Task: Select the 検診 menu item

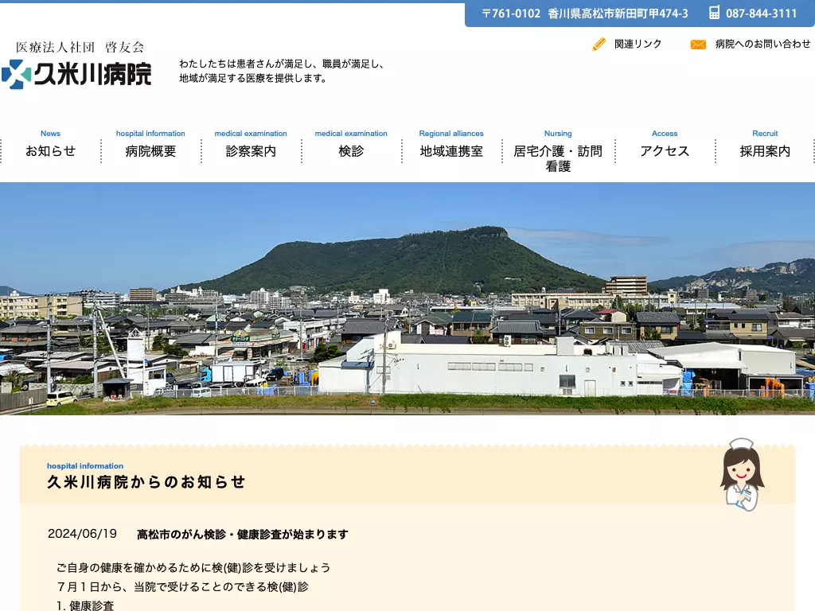Action: click(x=351, y=145)
